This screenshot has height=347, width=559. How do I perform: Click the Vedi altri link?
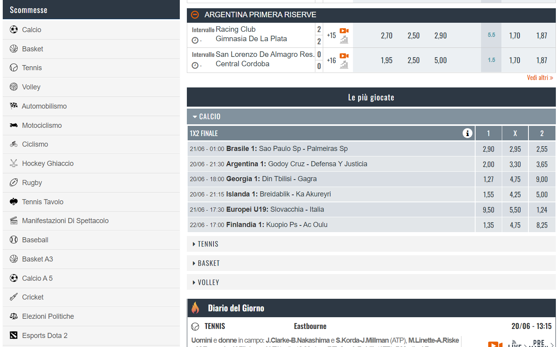540,78
